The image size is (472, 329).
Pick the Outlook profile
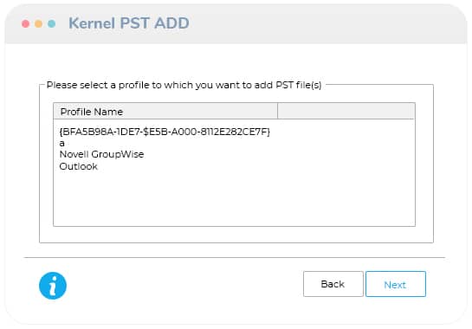(79, 166)
